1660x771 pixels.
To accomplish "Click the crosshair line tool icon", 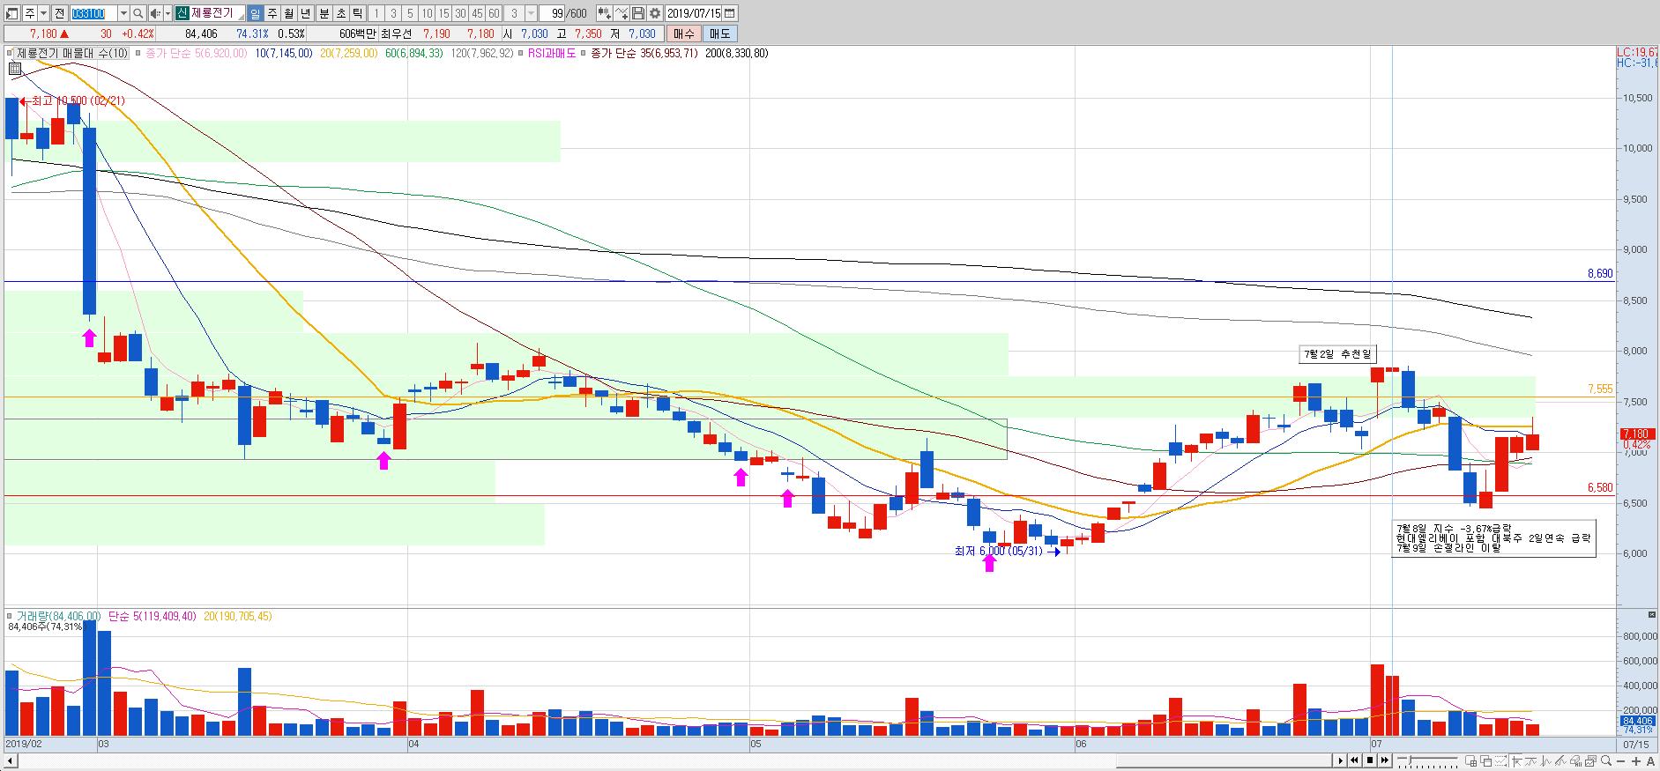I will coord(621,13).
